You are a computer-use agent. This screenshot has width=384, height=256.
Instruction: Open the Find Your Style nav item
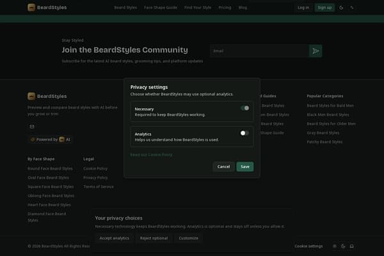pyautogui.click(x=198, y=8)
